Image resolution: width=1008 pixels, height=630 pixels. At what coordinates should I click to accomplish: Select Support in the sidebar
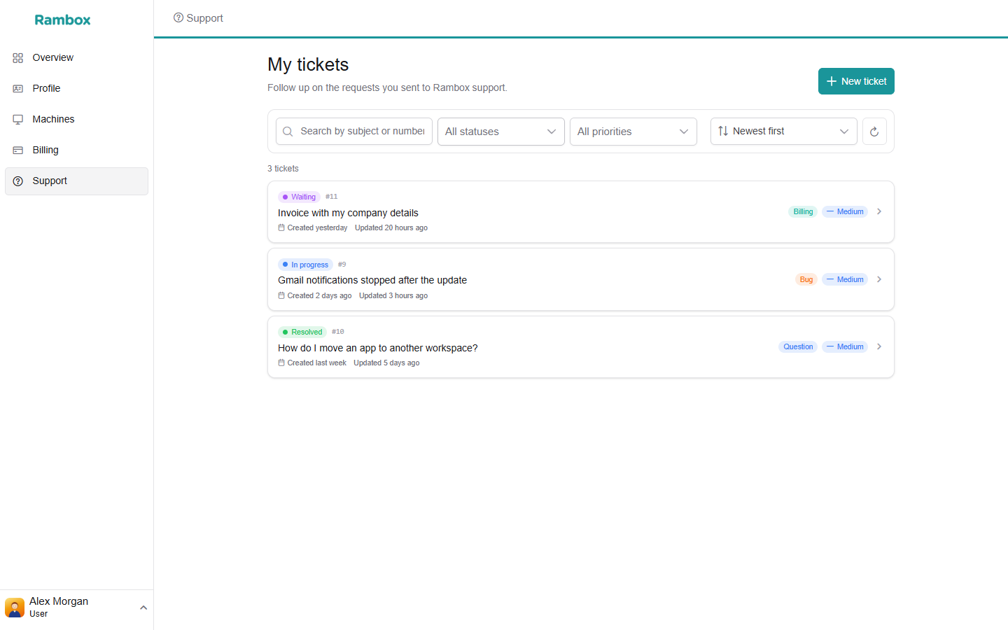pyautogui.click(x=77, y=181)
